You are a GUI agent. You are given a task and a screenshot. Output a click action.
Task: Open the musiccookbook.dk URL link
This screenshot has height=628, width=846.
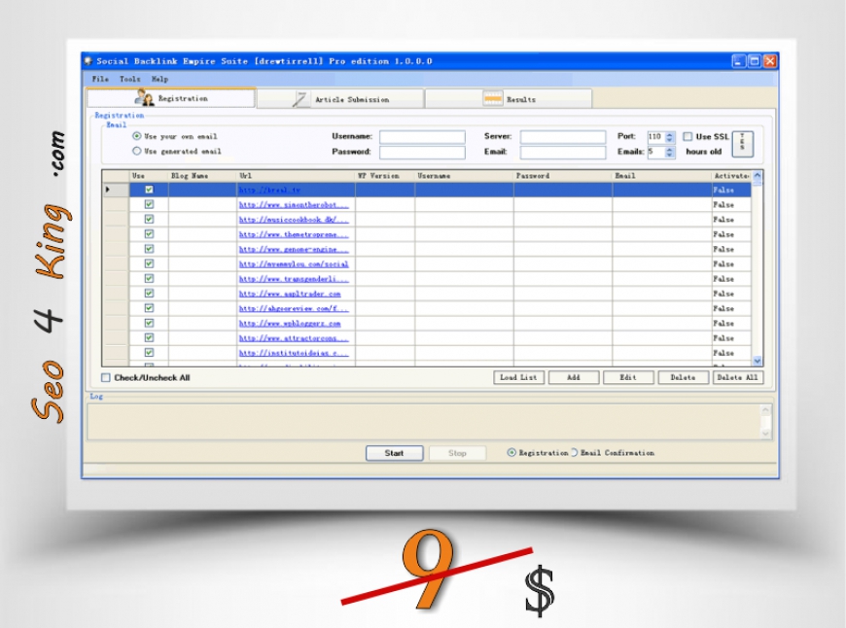[x=294, y=220]
